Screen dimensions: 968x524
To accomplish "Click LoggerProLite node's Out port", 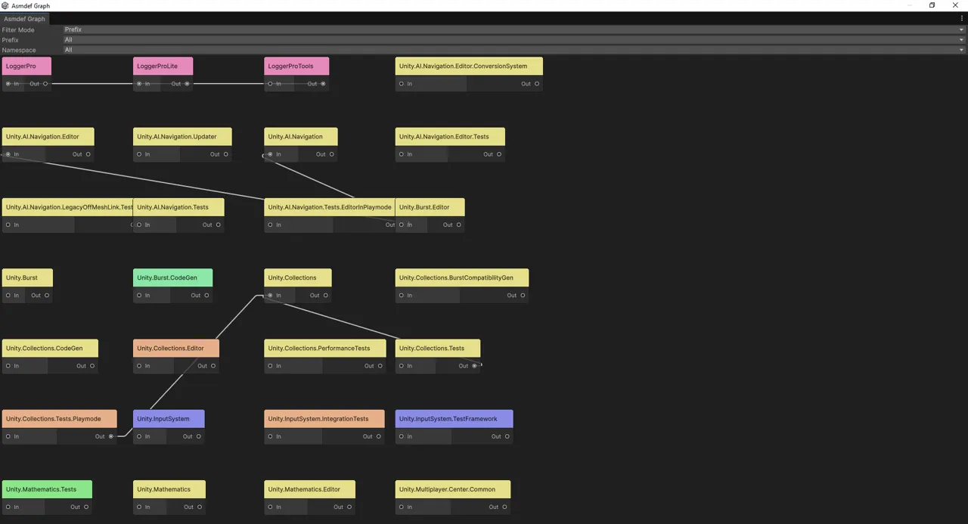I will coord(188,84).
